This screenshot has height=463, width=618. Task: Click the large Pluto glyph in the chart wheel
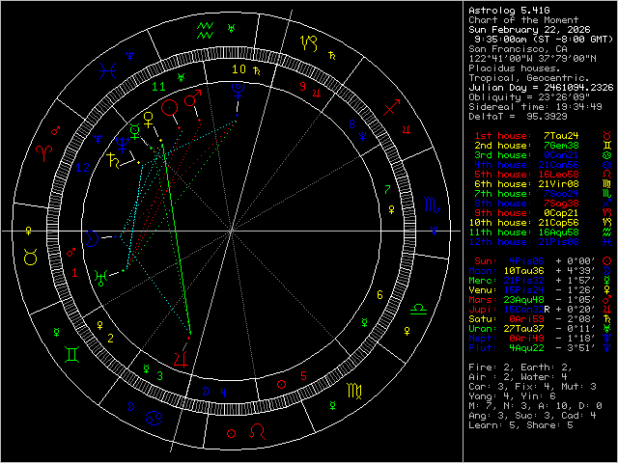[239, 91]
